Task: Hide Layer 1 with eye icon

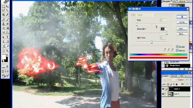Action: pos(163,89)
